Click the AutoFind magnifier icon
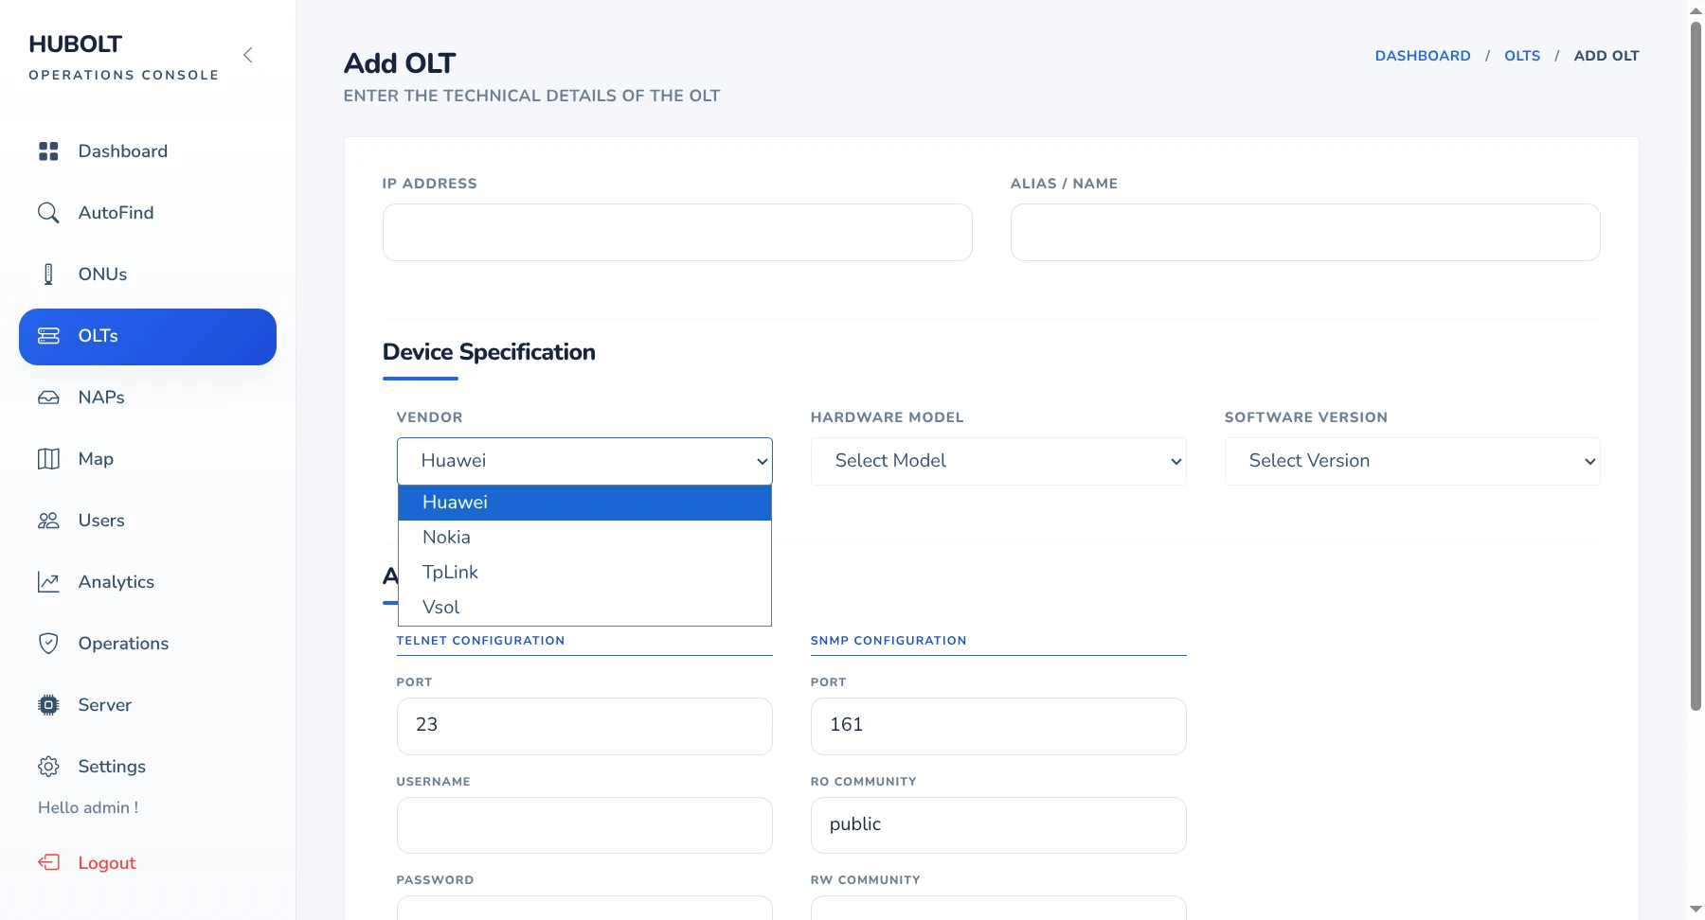The image size is (1705, 920). 48,213
